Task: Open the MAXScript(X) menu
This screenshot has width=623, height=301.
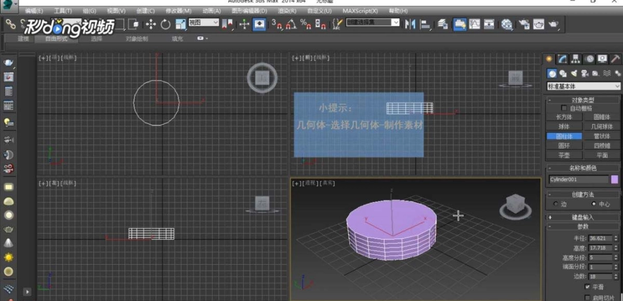Action: pyautogui.click(x=360, y=11)
